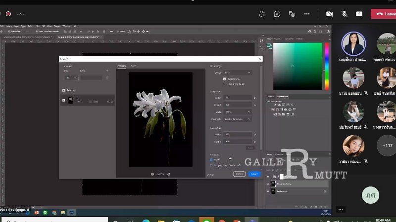Screen dimensions: 396x222
Task: Switch to the Patterns panel tab
Action: [300, 39]
